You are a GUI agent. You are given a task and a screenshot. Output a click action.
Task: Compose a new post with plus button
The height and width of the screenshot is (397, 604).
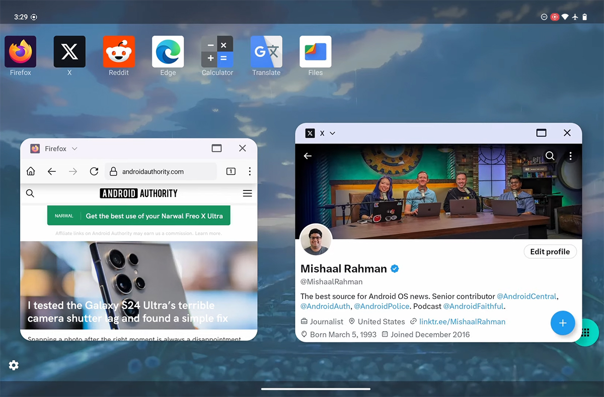point(563,323)
